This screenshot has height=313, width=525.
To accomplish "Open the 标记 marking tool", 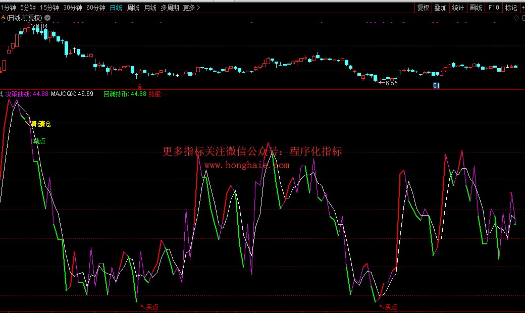I will [511, 8].
